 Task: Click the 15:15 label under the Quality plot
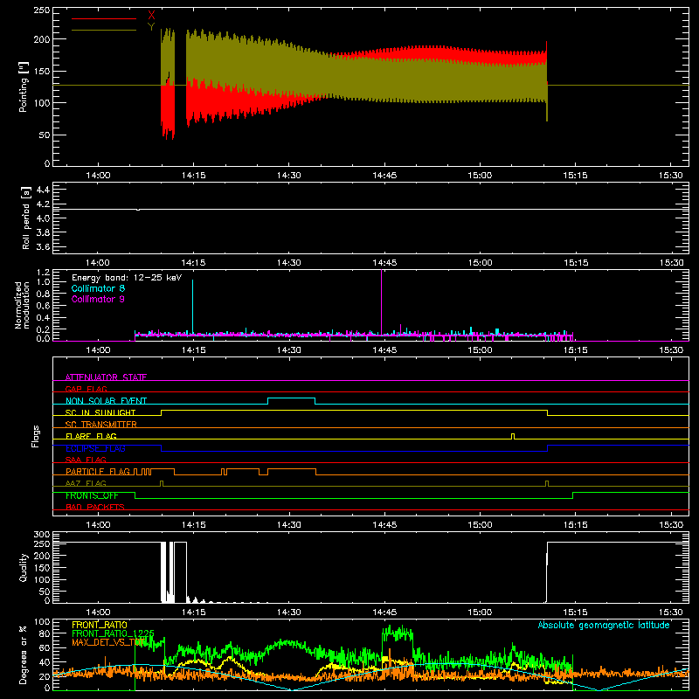pyautogui.click(x=575, y=612)
